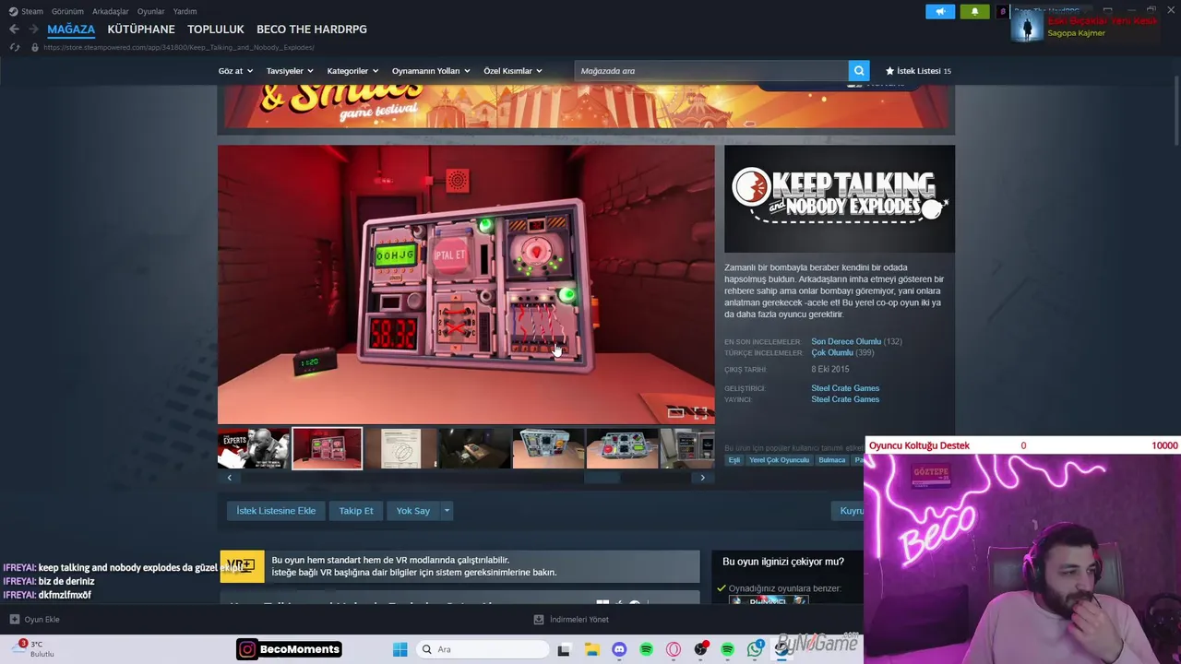Viewport: 1181px width, 664px height.
Task: Click the Yerel Çok Oyunculu tag
Action: click(x=780, y=460)
